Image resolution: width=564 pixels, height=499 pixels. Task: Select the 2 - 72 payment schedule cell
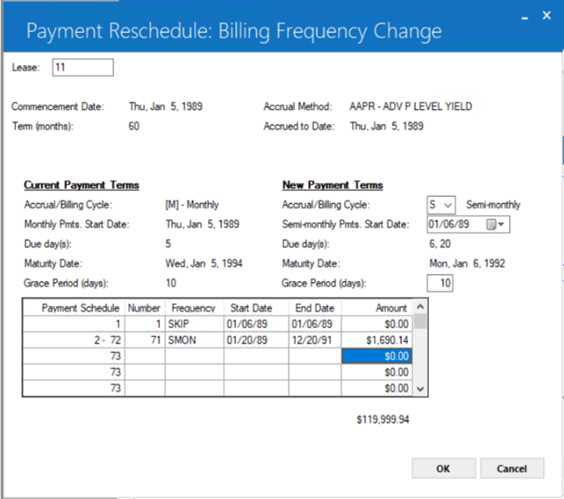(x=74, y=340)
